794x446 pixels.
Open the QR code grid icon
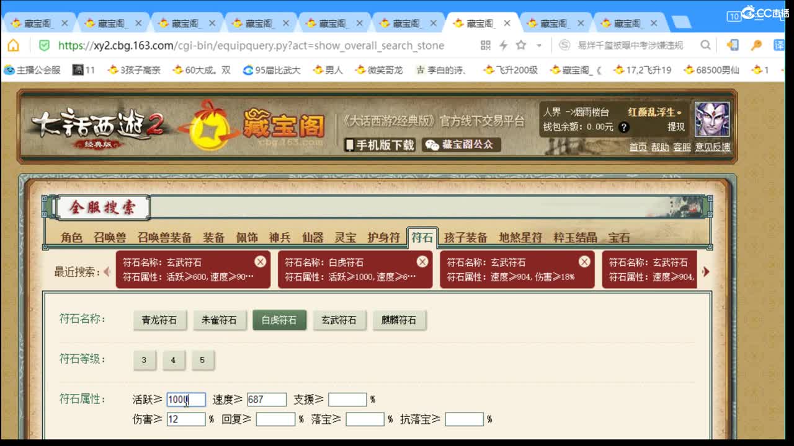tap(486, 45)
